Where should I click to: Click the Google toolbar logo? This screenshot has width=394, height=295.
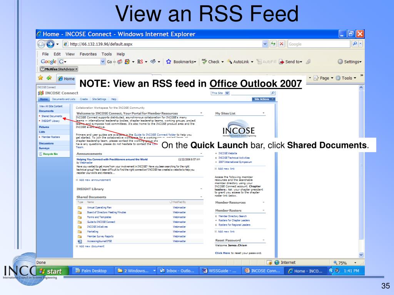tap(48, 62)
